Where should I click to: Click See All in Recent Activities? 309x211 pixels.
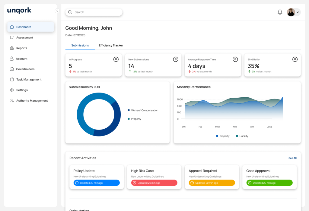tap(292, 158)
